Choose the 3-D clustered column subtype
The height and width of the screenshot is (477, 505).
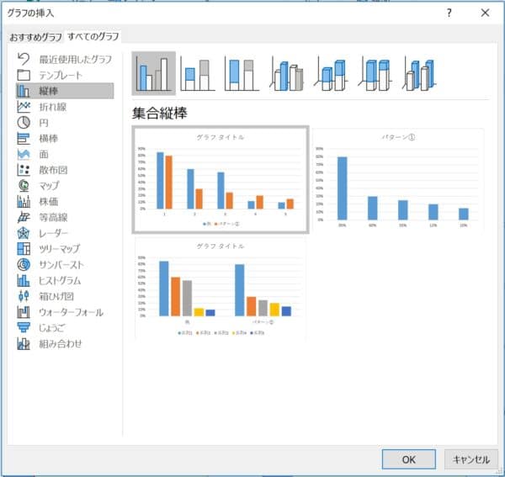(x=286, y=74)
